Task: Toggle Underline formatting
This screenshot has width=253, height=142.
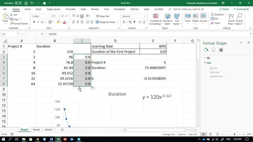Action: pos(42,22)
